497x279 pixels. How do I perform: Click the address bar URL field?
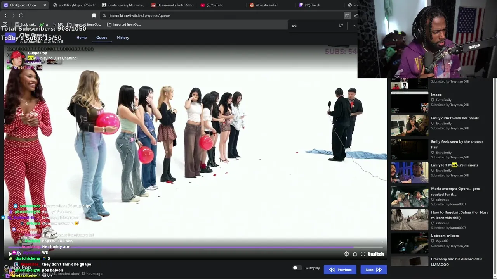221,15
